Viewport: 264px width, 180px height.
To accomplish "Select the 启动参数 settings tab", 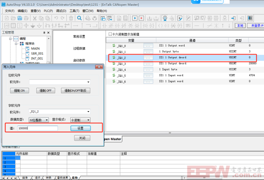I will coord(79,61).
